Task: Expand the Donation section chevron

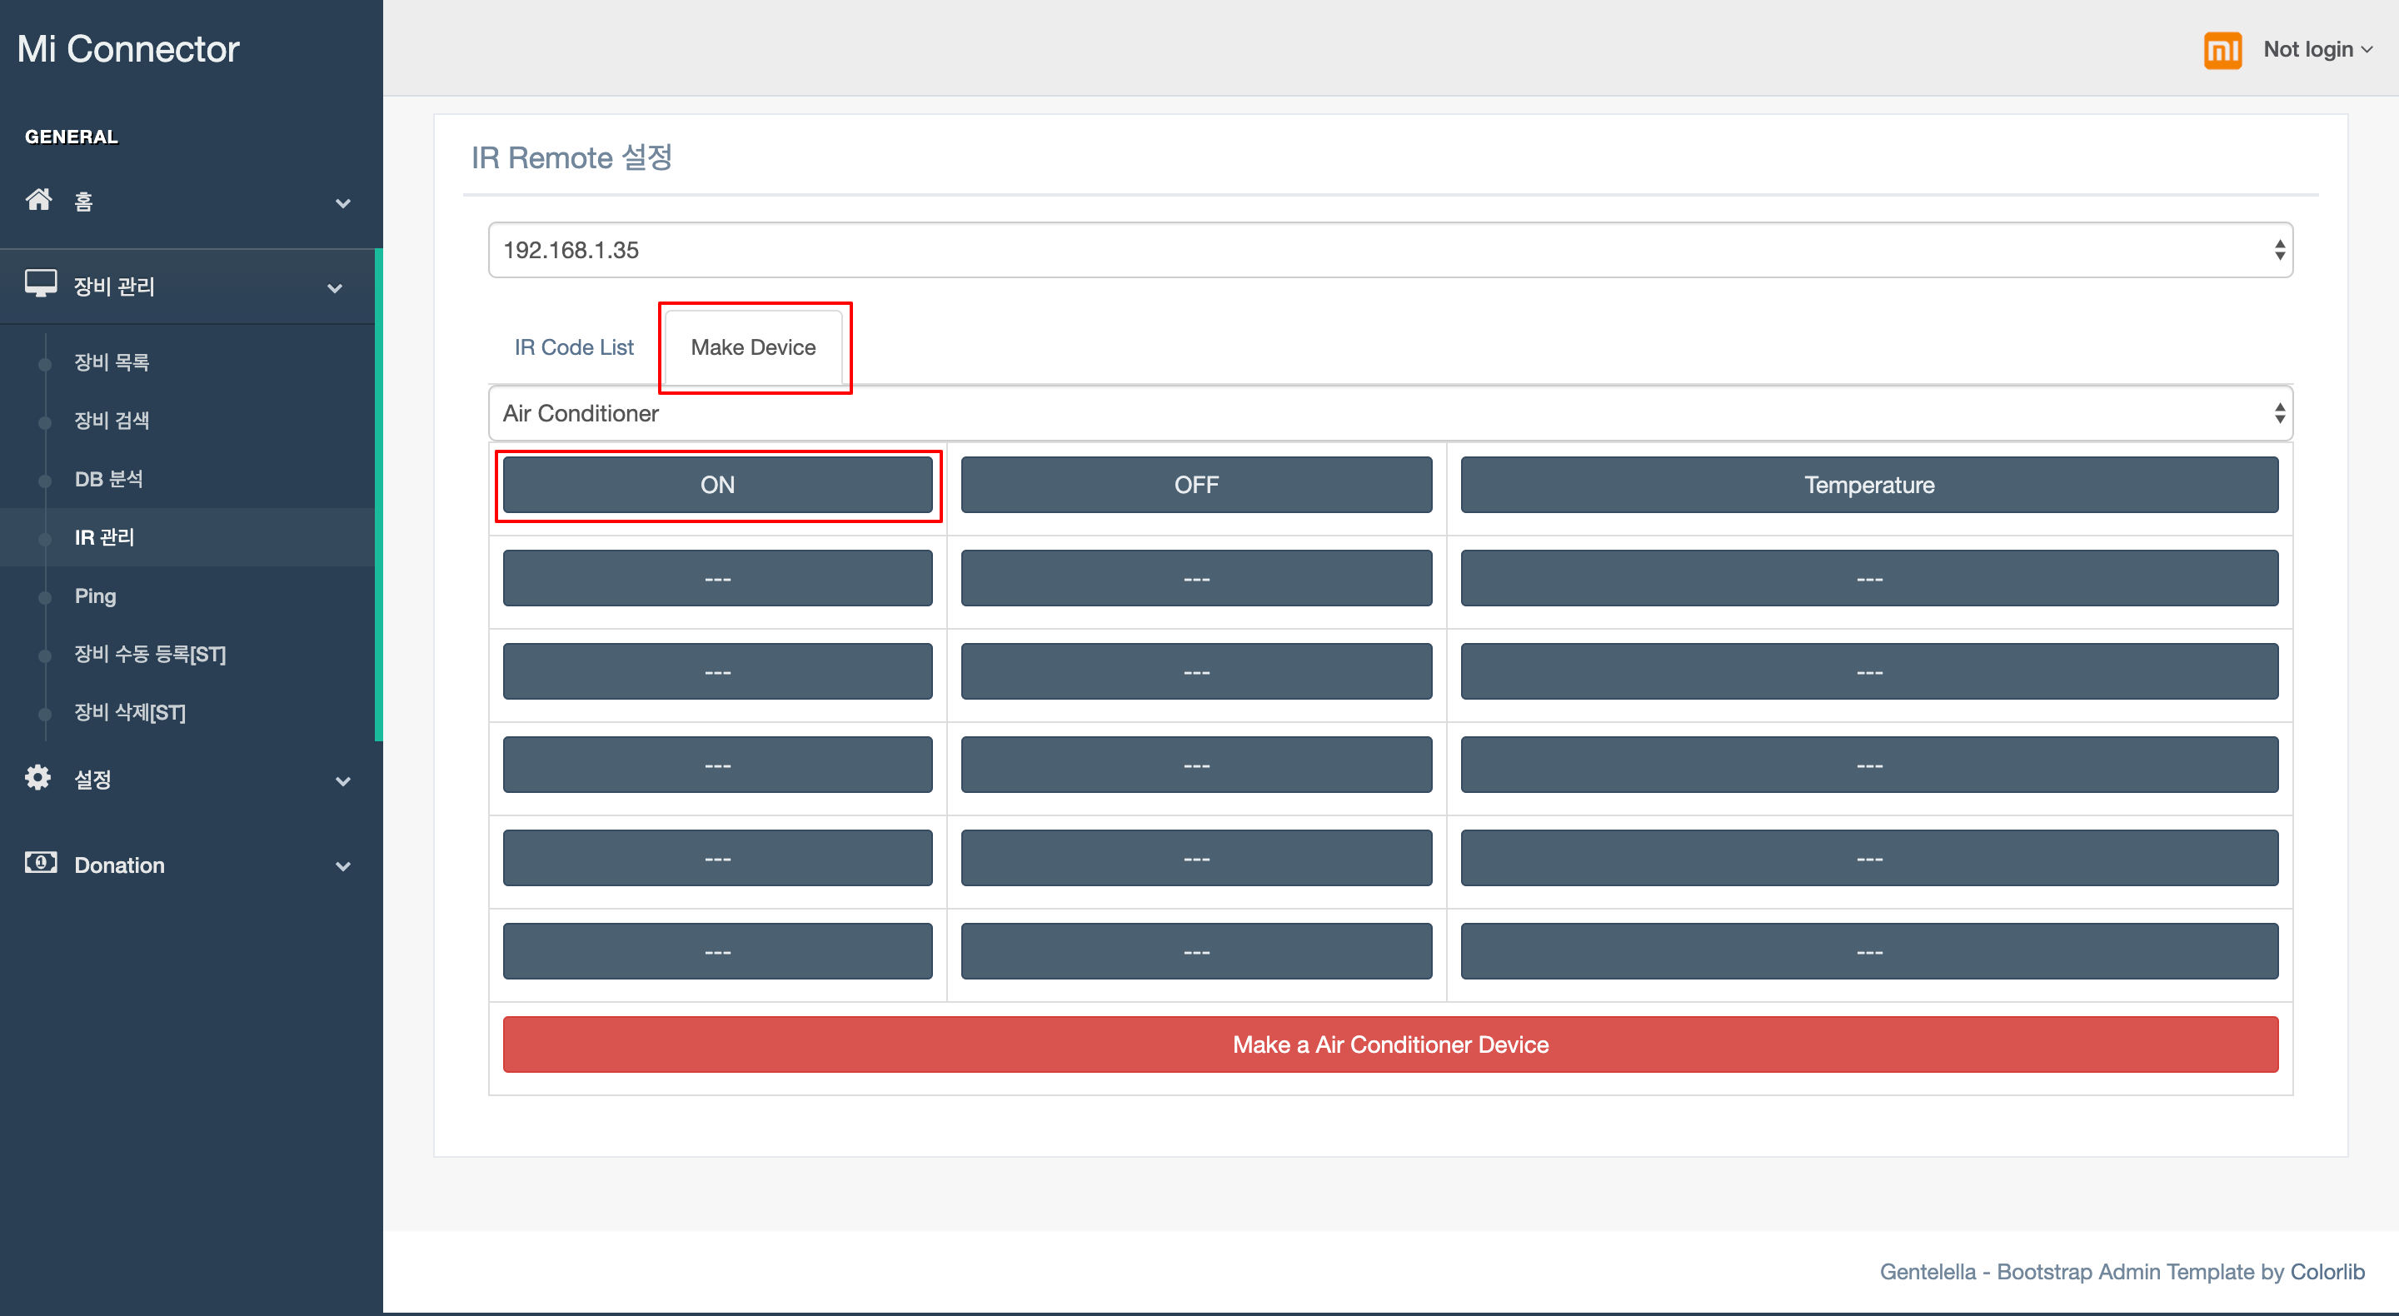Action: (342, 866)
